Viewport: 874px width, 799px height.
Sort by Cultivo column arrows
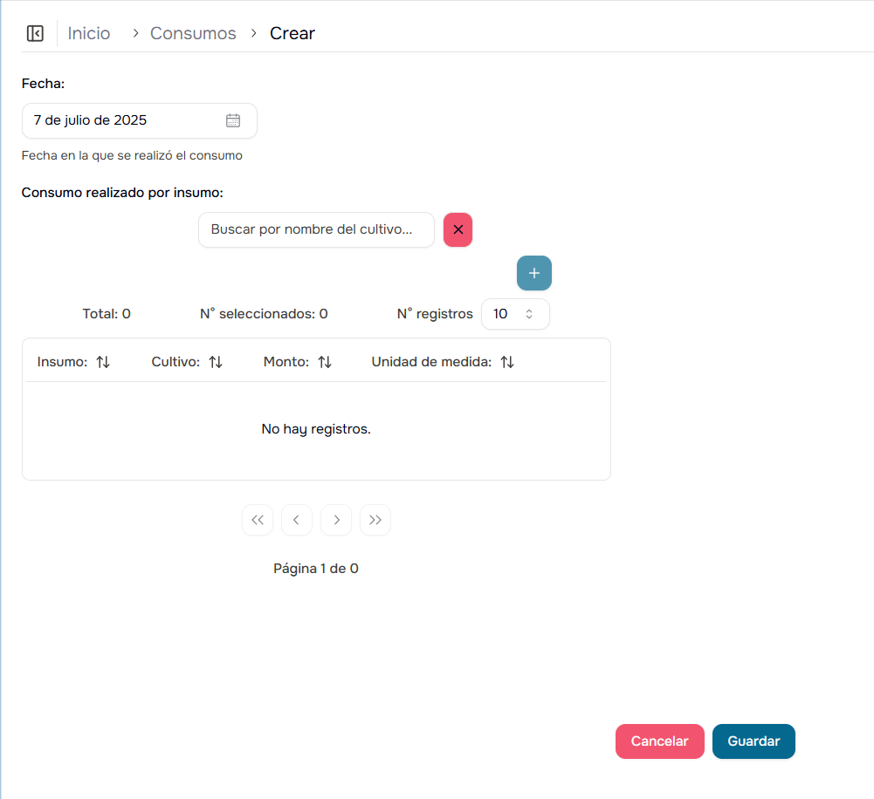coord(216,362)
